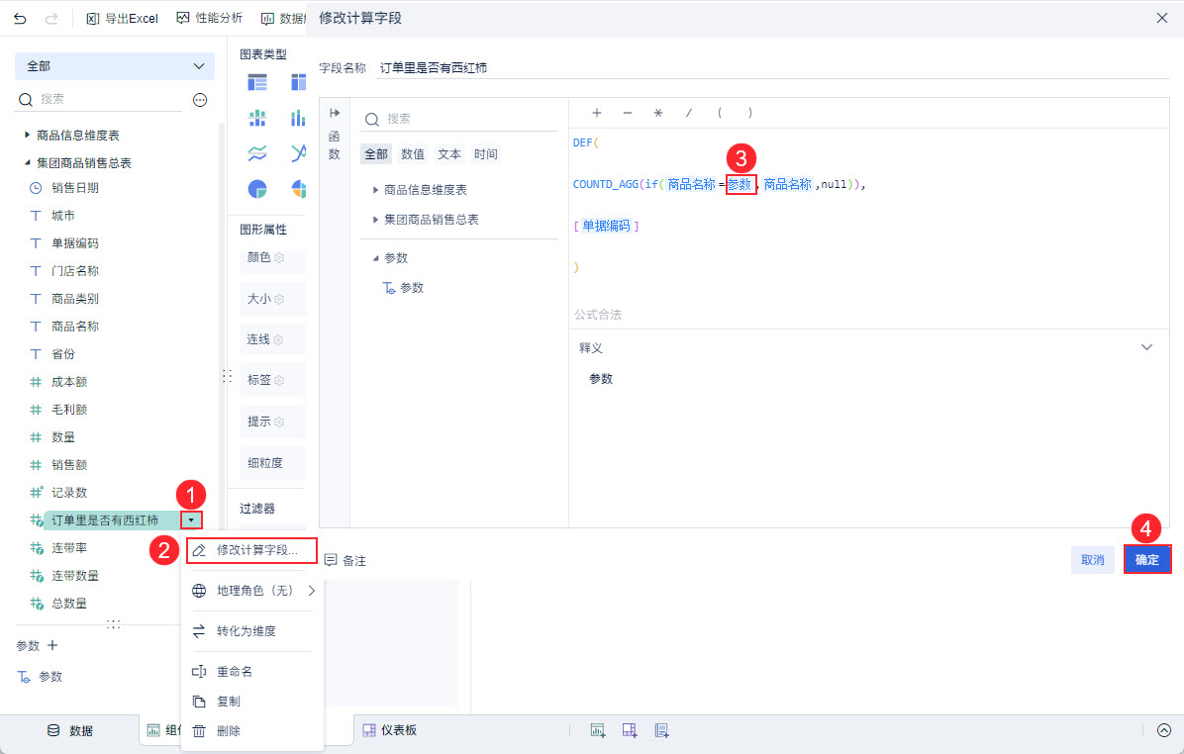Choose 删除 from context menu
The height and width of the screenshot is (754, 1184).
252,730
